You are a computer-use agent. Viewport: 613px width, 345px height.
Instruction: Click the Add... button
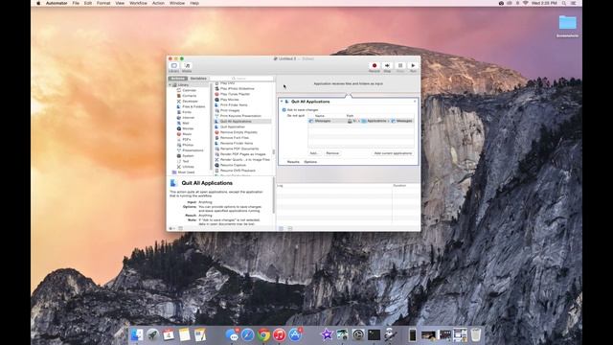pyautogui.click(x=314, y=153)
